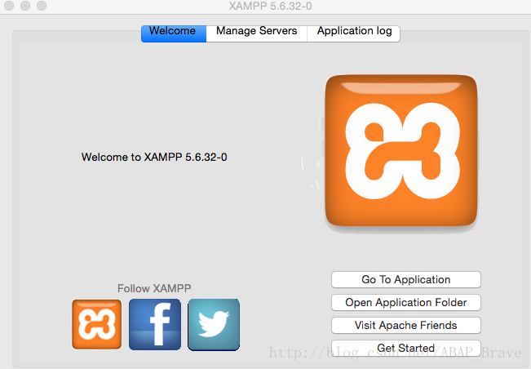Click the large XAMPP logo image
Viewport: 531px width, 369px height.
coord(401,150)
